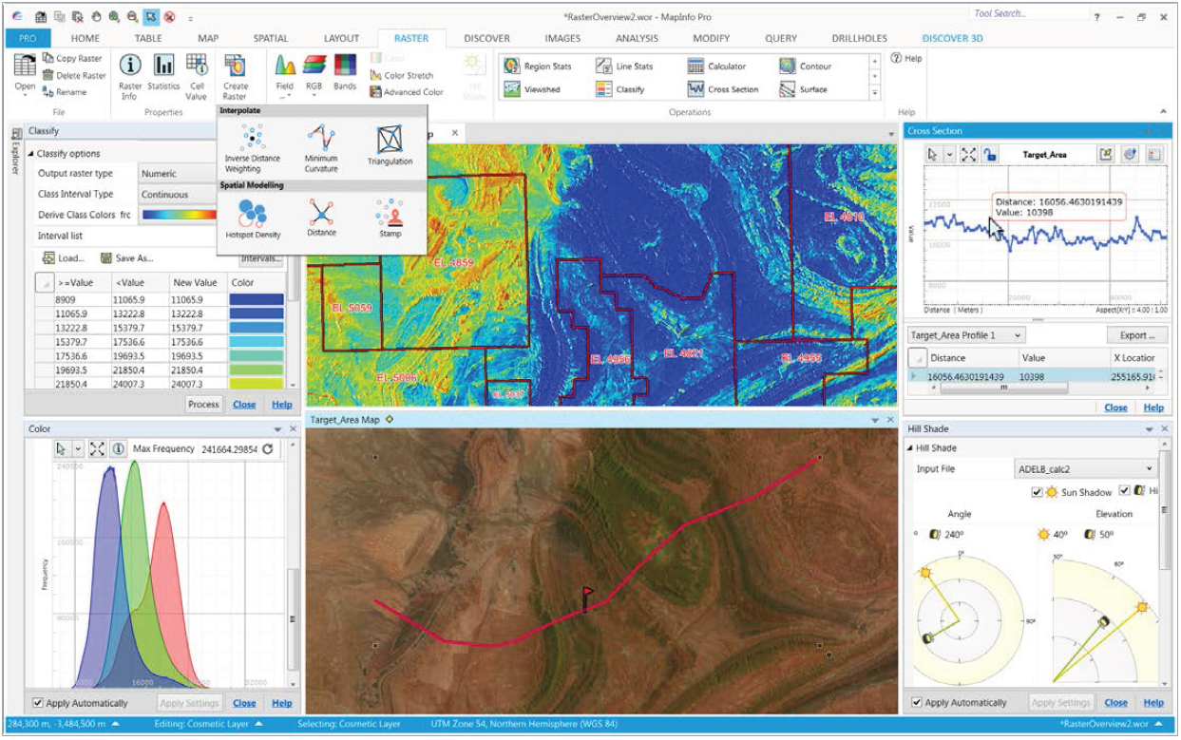Disable the Sun Shadow checkbox
This screenshot has width=1181, height=740.
click(x=1037, y=492)
